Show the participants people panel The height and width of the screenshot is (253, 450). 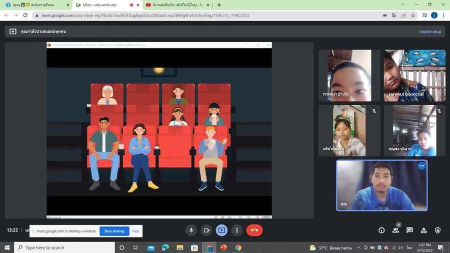click(x=395, y=230)
